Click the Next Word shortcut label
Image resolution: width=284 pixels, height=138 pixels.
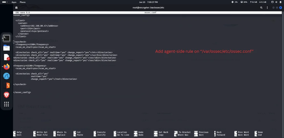coord(243,135)
